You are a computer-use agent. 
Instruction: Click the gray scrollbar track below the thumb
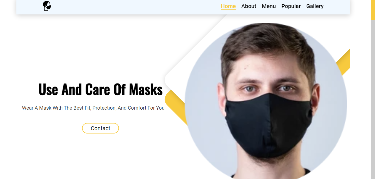[x=373, y=99]
